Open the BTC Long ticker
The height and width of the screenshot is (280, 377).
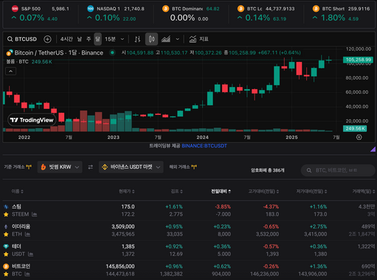point(266,13)
